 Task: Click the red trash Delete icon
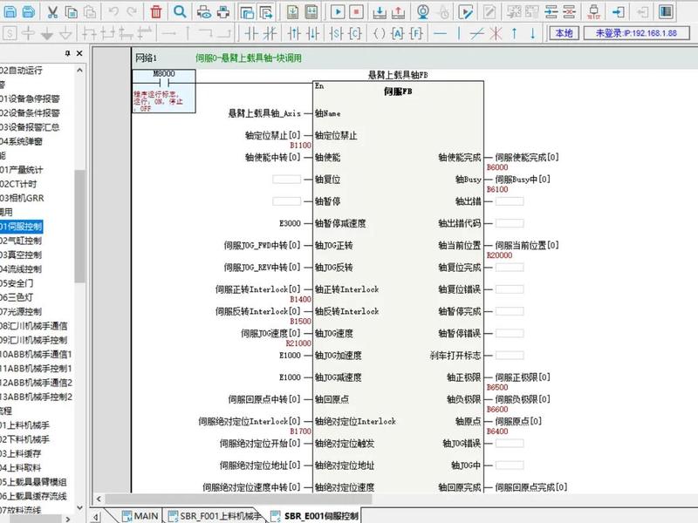tap(156, 12)
